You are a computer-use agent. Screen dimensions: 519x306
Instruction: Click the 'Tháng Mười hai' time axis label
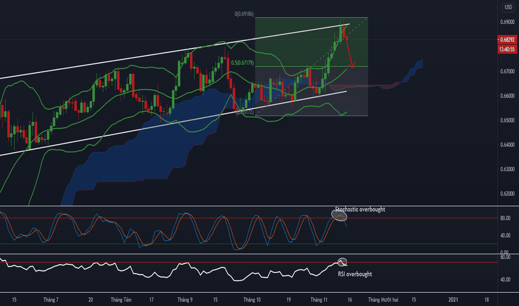383,300
